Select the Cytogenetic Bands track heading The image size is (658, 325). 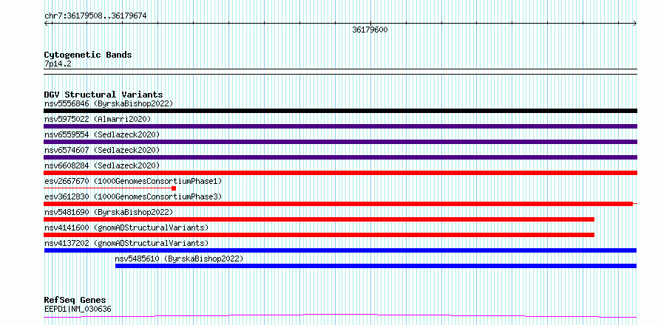88,55
